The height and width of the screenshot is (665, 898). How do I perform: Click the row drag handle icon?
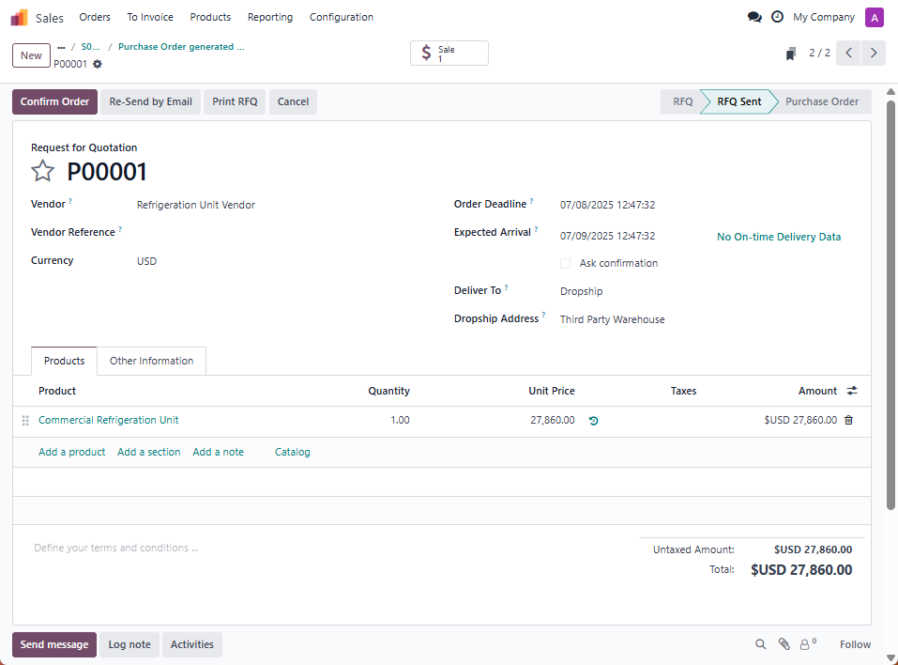point(25,421)
